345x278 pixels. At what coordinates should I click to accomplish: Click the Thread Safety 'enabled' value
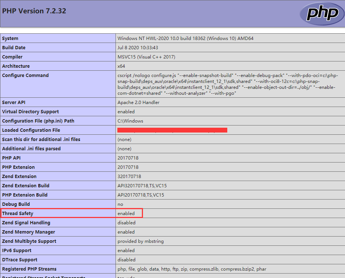[126, 213]
